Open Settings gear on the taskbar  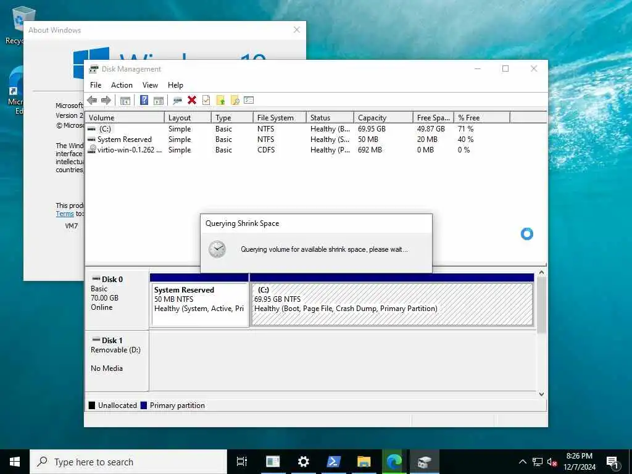tap(304, 462)
